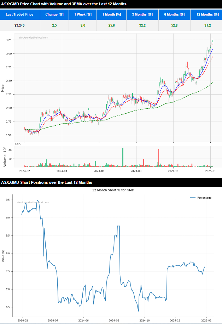Click the 1 Week [%] column header
The image size is (222, 324).
point(83,15)
